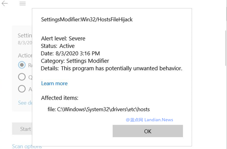Viewport: 227px width, 149px height.
Task: Click the Details potentially unwanted behavior text
Action: coord(112,68)
